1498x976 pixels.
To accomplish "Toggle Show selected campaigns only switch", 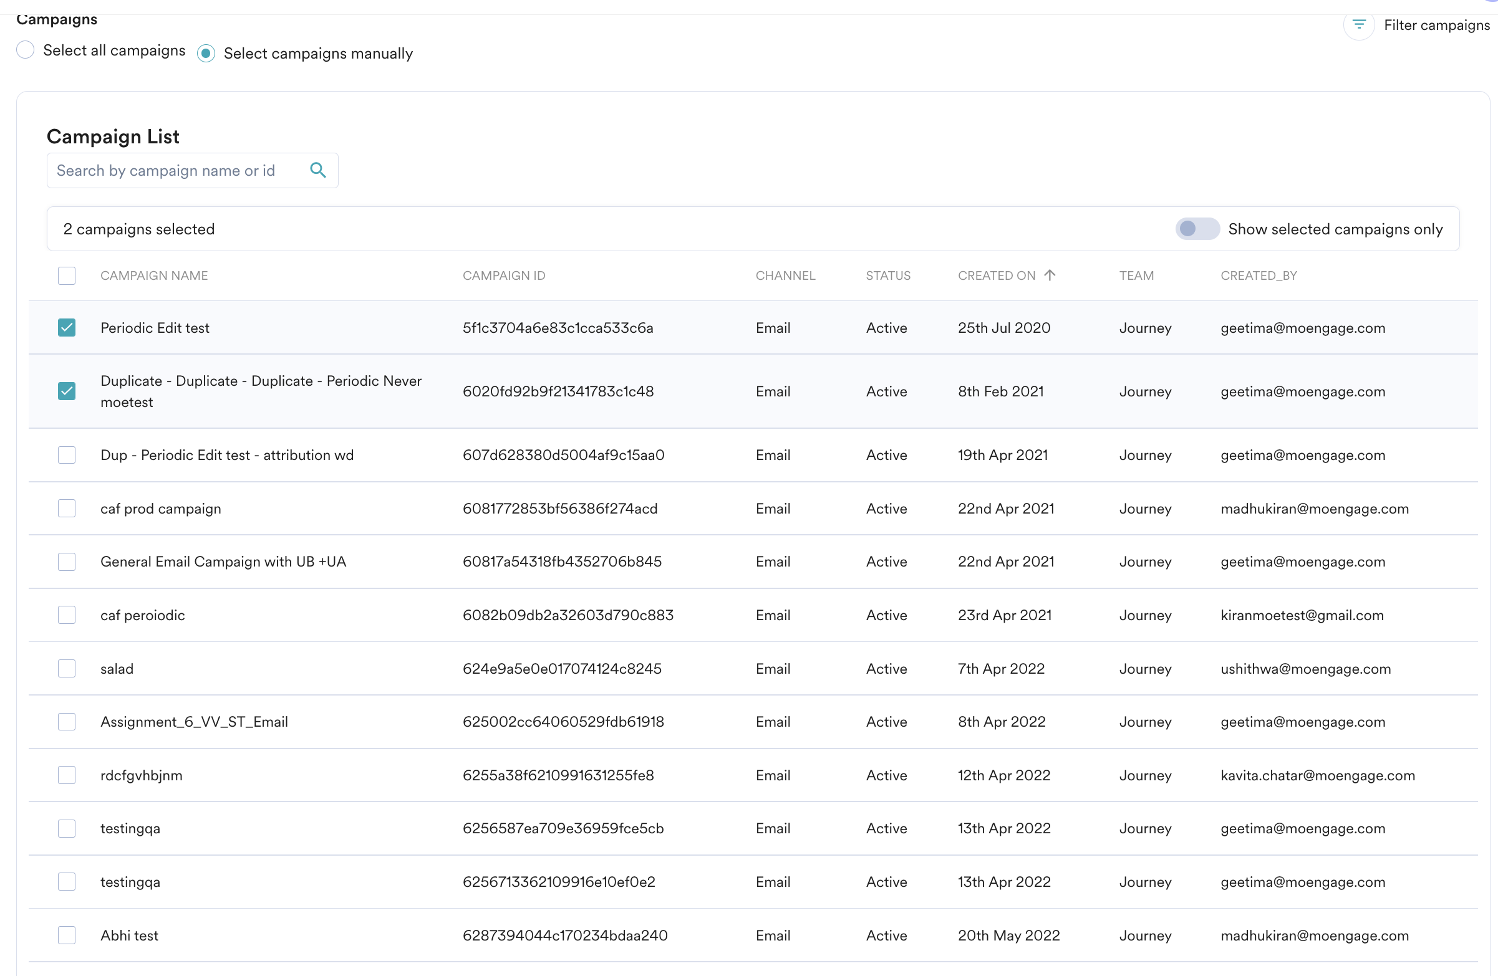I will pos(1197,229).
